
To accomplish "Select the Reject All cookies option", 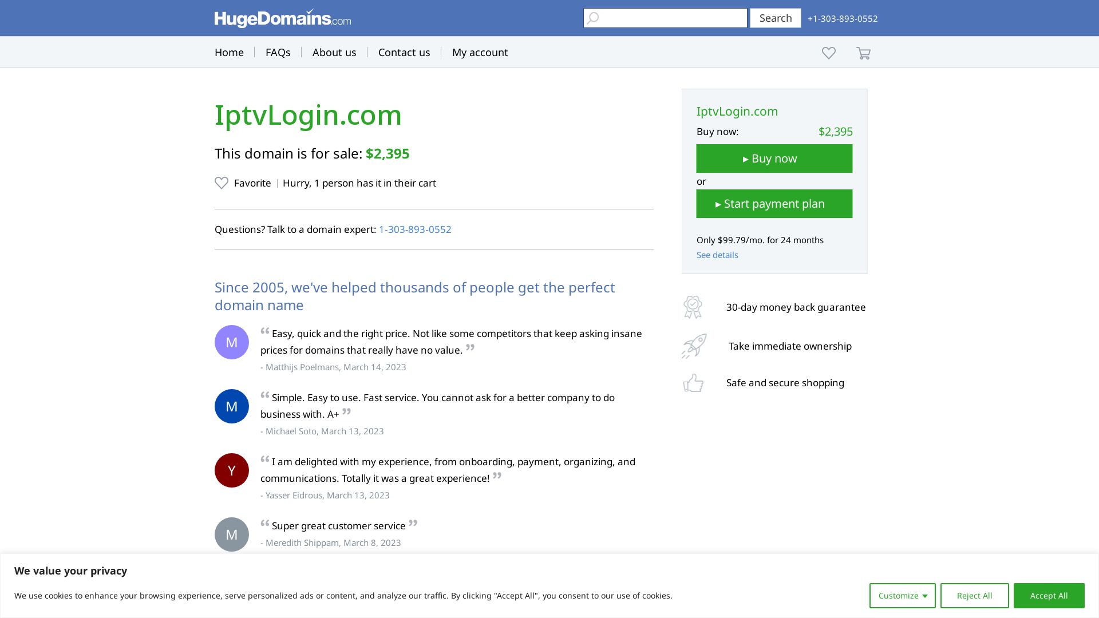I will (974, 595).
